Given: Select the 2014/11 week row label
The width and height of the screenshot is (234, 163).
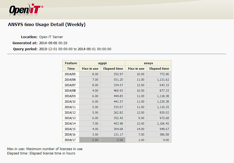Looking at the screenshot, I should [71, 107].
